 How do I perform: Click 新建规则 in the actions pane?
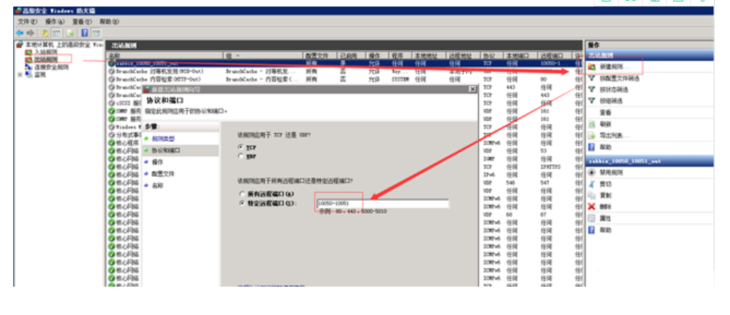click(614, 67)
